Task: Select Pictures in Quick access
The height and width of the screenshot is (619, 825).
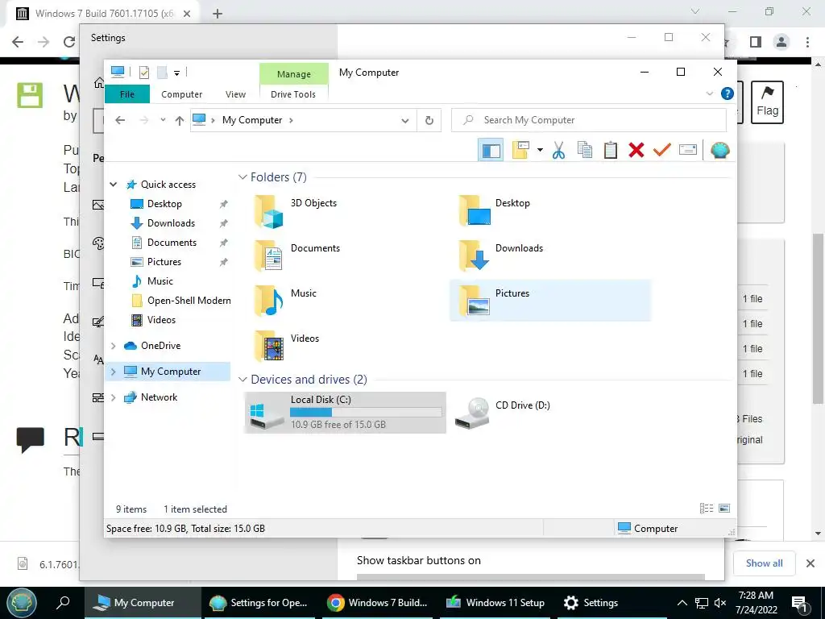Action: [x=164, y=262]
